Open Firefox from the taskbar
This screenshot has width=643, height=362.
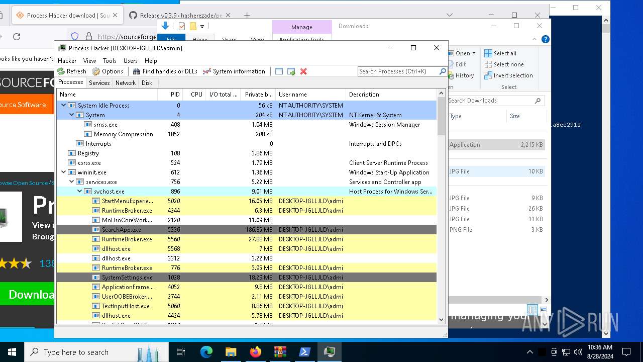coord(256,352)
